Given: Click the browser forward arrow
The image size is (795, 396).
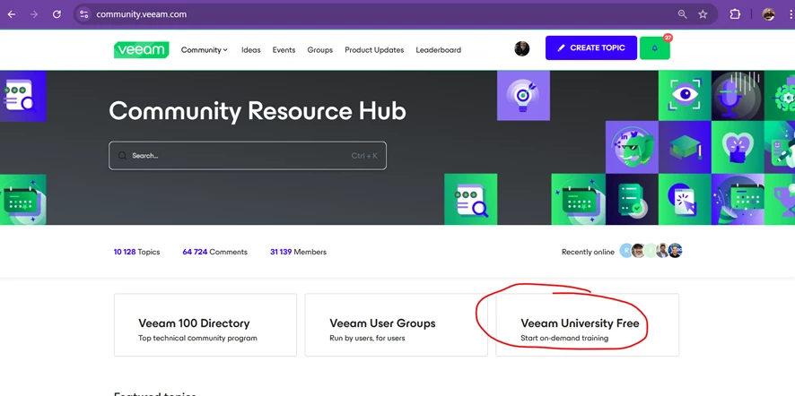Looking at the screenshot, I should click(x=34, y=14).
